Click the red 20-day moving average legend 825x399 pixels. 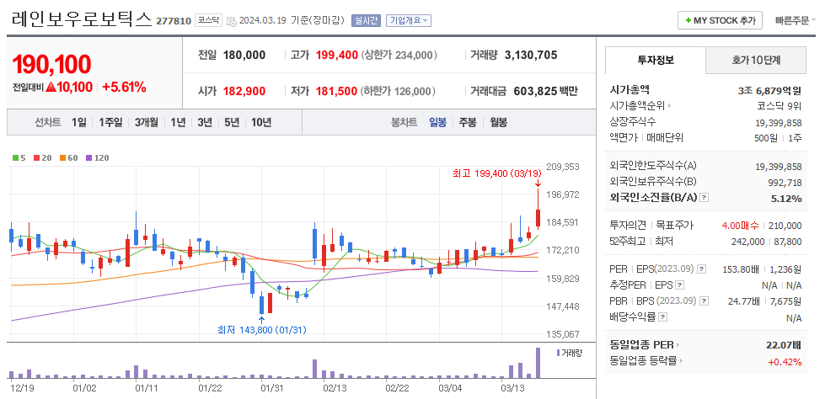point(42,157)
